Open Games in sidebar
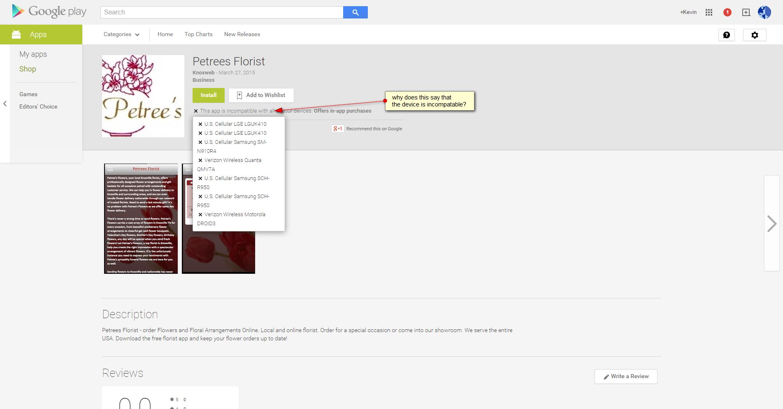This screenshot has width=783, height=409. 28,94
